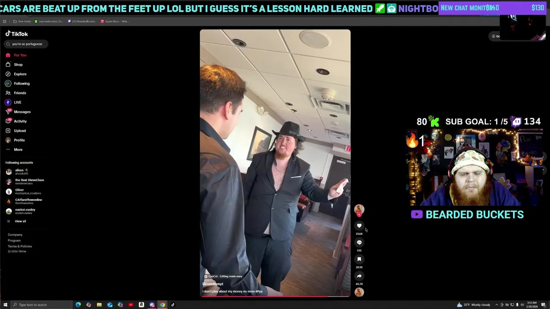
Task: Open the video creator's username link
Action: tap(213, 284)
